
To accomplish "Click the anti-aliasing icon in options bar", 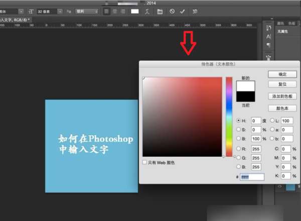I will pyautogui.click(x=69, y=12).
